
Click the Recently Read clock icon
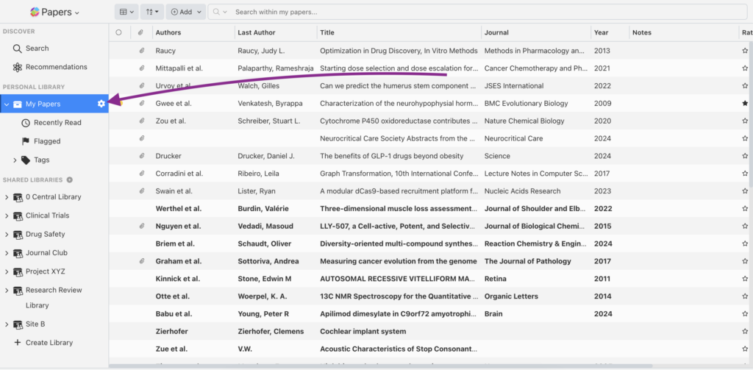coord(26,123)
